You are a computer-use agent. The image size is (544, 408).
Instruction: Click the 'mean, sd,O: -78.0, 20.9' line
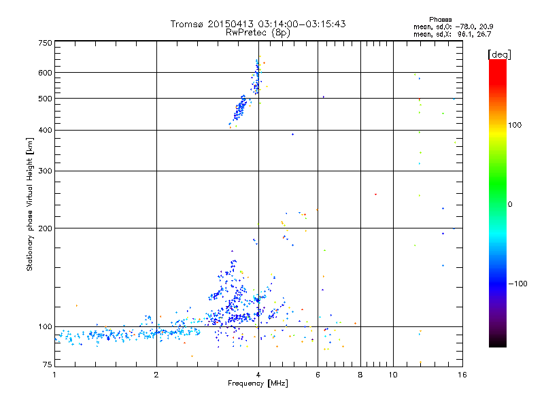[453, 27]
